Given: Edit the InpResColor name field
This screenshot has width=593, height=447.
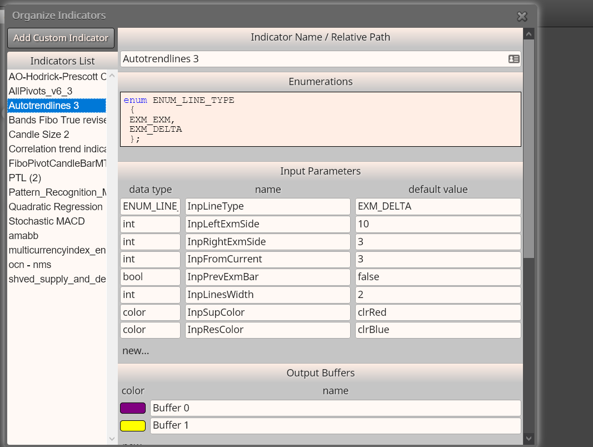Looking at the screenshot, I should [x=267, y=330].
